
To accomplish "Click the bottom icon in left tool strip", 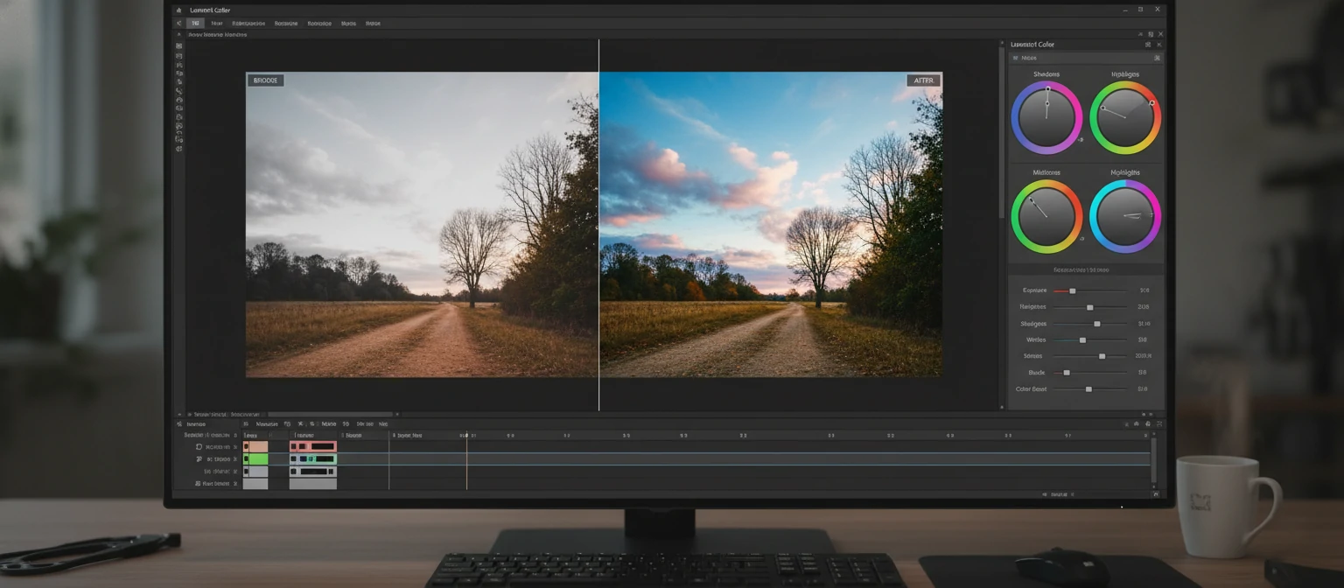I will (179, 149).
